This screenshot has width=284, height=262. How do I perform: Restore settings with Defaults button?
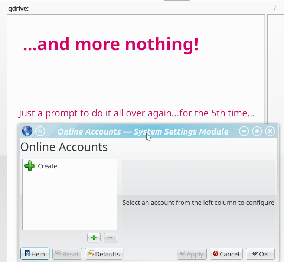[x=104, y=254]
